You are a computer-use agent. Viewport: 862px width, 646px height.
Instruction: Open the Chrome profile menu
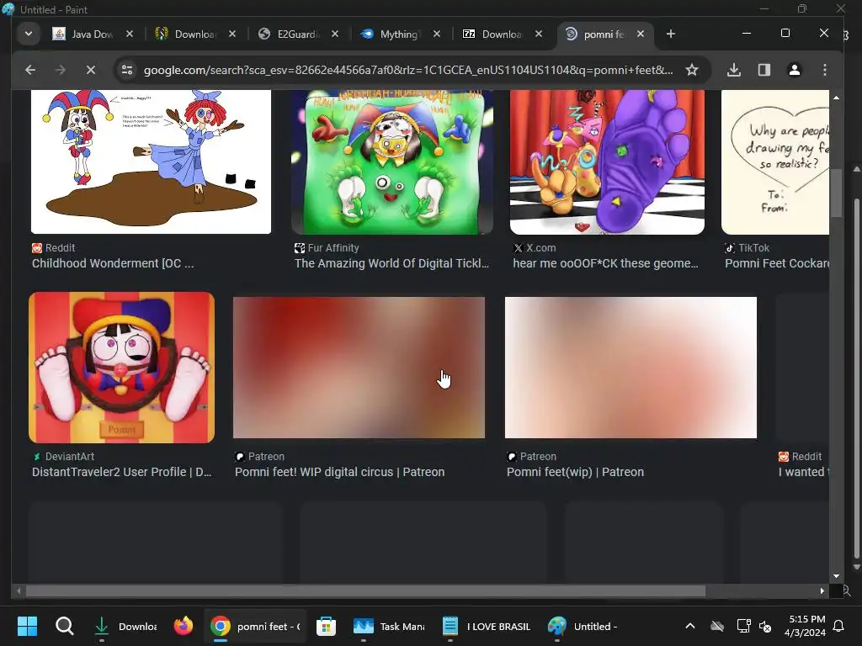(795, 70)
